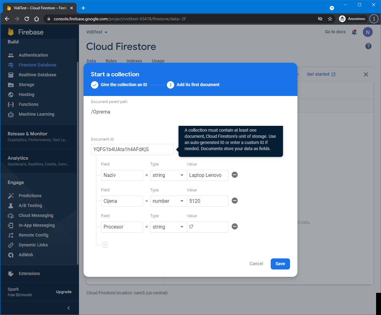Edit the 5120 value input
The height and width of the screenshot is (315, 381).
point(208,201)
